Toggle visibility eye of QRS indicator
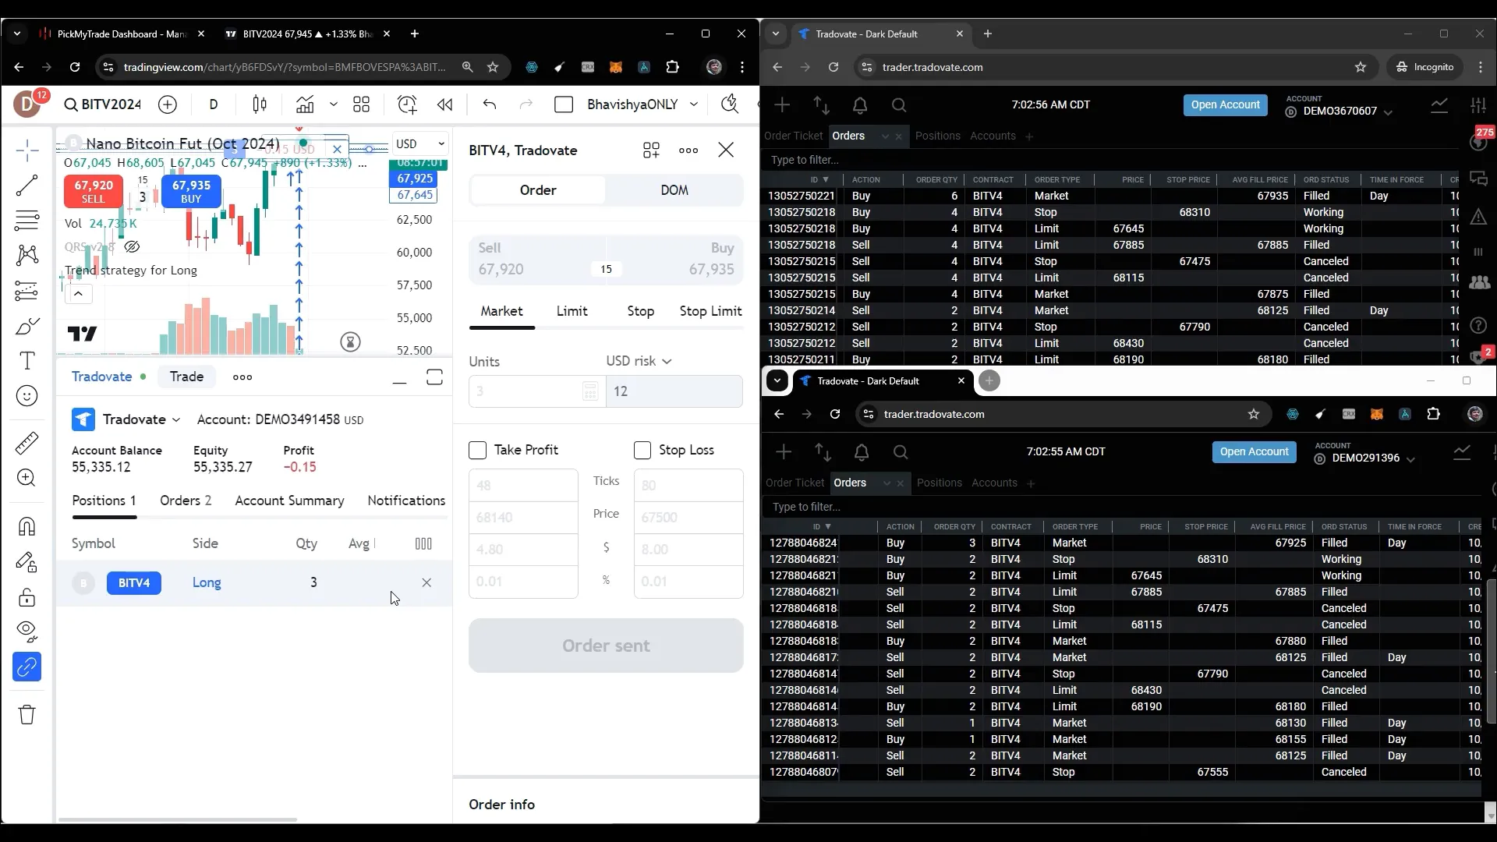The width and height of the screenshot is (1497, 842). pyautogui.click(x=132, y=247)
